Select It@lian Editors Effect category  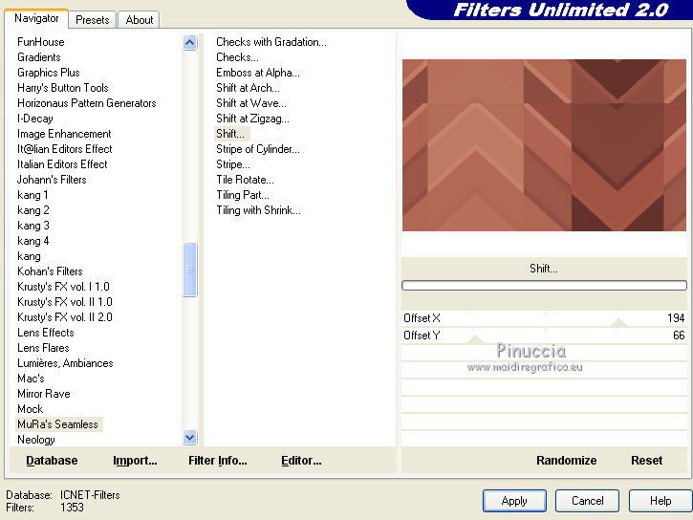tap(65, 149)
